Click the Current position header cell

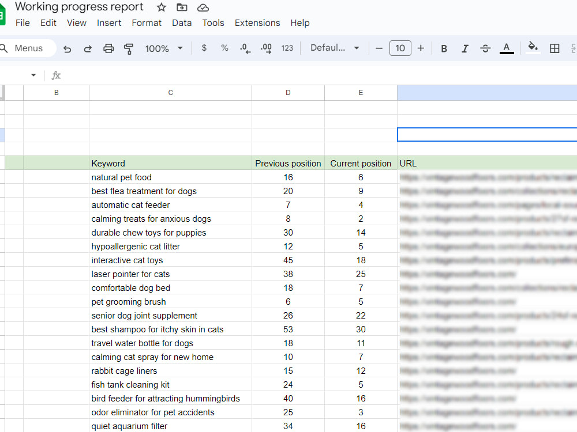tap(361, 164)
